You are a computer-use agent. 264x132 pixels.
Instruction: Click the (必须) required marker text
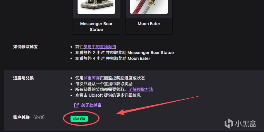point(39,117)
